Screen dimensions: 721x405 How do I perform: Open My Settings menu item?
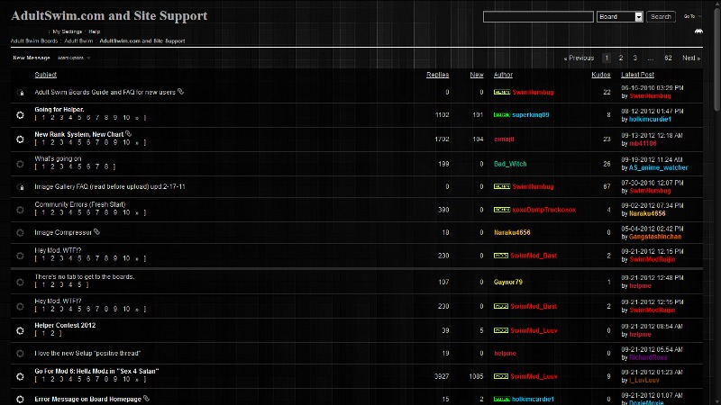[67, 31]
